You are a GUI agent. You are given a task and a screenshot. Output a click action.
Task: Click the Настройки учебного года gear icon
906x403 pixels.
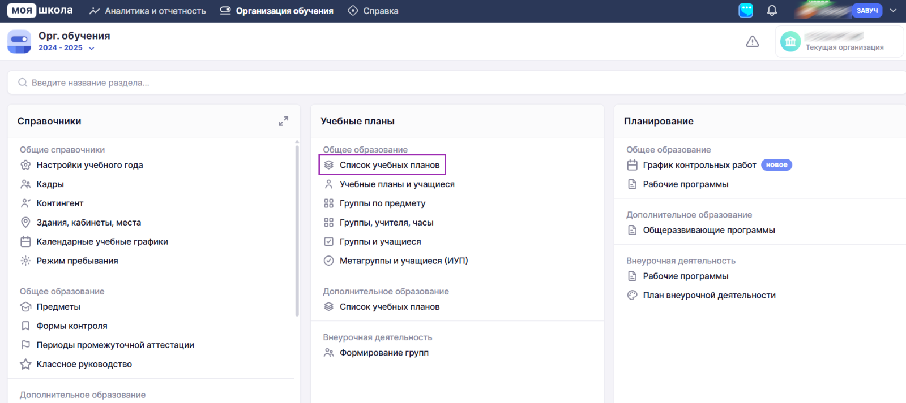pos(25,165)
